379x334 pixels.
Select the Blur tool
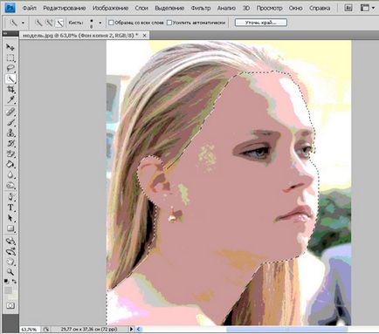coord(10,174)
